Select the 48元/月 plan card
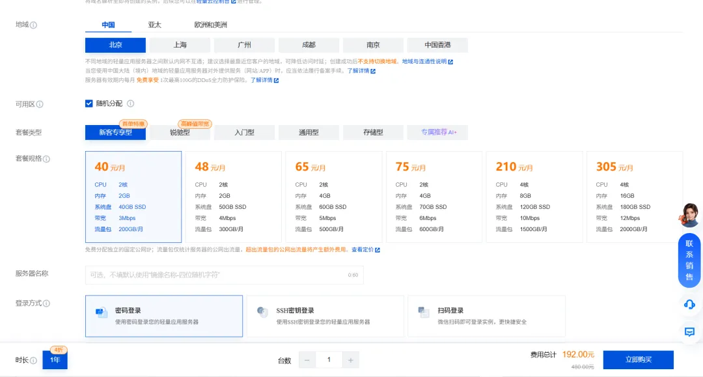 tap(234, 197)
